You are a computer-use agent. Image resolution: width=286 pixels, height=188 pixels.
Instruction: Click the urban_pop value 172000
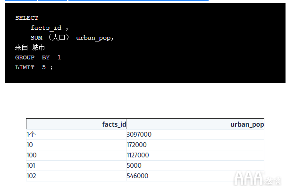pyautogui.click(x=195, y=145)
